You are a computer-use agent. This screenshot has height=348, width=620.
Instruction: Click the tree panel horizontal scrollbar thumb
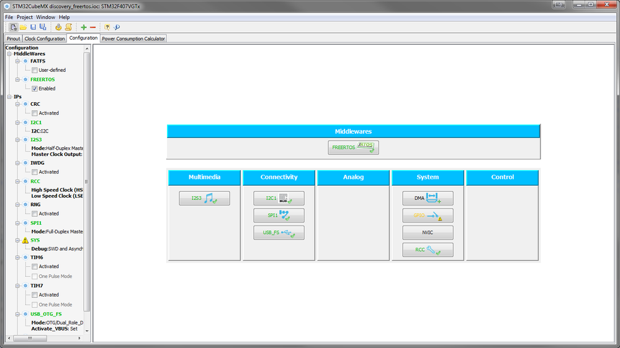point(30,338)
